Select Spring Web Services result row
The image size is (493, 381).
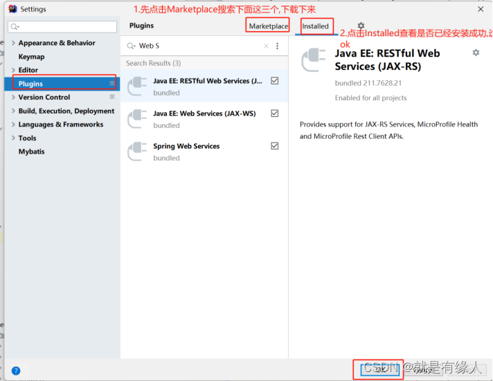click(204, 151)
